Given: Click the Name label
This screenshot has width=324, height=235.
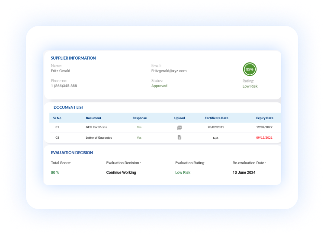Looking at the screenshot, I should (56, 66).
